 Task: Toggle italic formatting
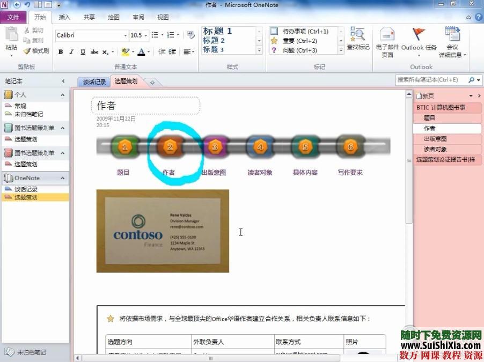(71, 52)
